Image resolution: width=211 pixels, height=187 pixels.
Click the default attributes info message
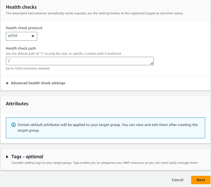coord(108,127)
